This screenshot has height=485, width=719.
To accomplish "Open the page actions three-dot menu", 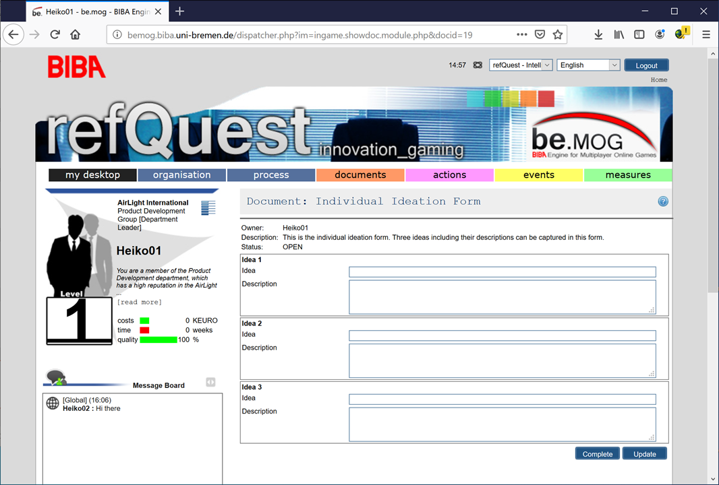I will (x=522, y=35).
